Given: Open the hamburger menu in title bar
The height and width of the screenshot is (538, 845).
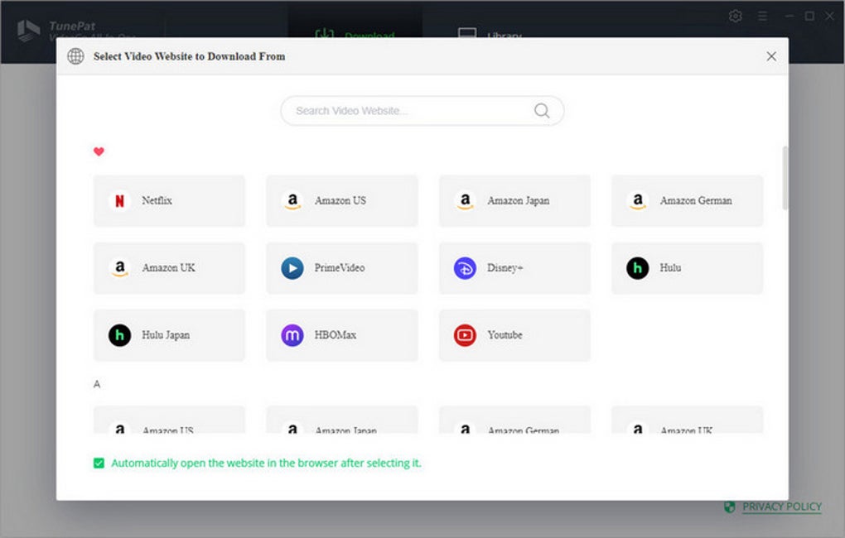Looking at the screenshot, I should 760,16.
